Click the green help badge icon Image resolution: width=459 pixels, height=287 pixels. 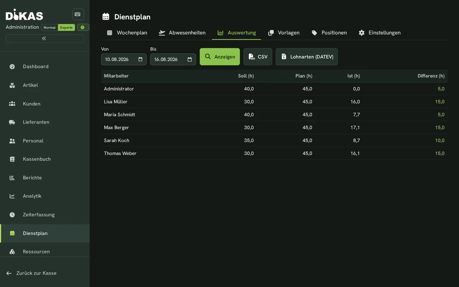(x=83, y=27)
